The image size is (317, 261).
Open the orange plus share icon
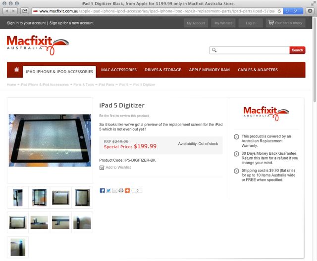point(127,190)
